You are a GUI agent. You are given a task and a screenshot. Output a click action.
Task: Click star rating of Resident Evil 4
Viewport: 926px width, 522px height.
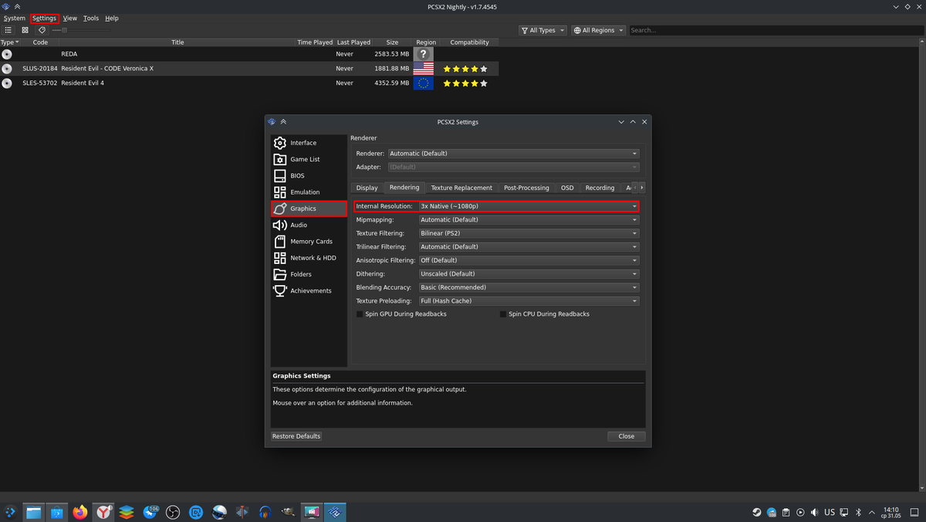click(465, 83)
